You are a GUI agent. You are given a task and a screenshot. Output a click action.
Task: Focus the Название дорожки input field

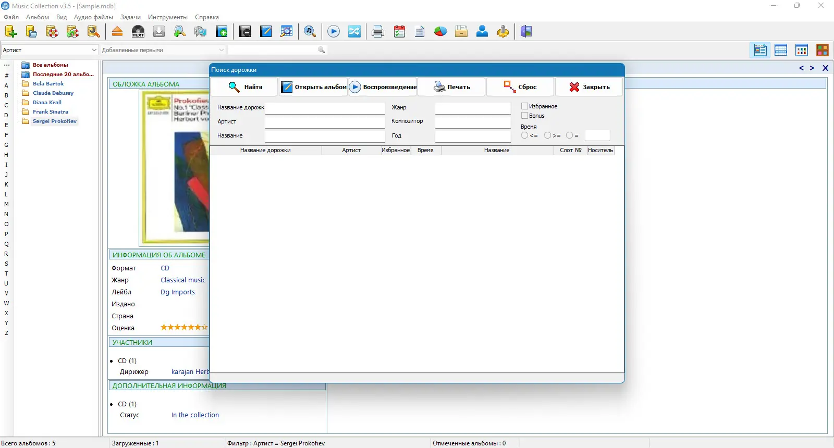tap(325, 108)
